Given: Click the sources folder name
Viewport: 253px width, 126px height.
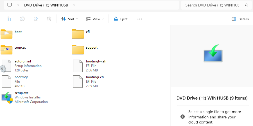Looking at the screenshot, I should click(20, 48).
